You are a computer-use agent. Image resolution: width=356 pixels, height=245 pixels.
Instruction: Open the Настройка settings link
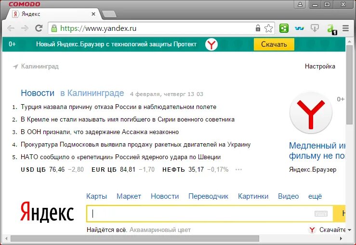[320, 66]
